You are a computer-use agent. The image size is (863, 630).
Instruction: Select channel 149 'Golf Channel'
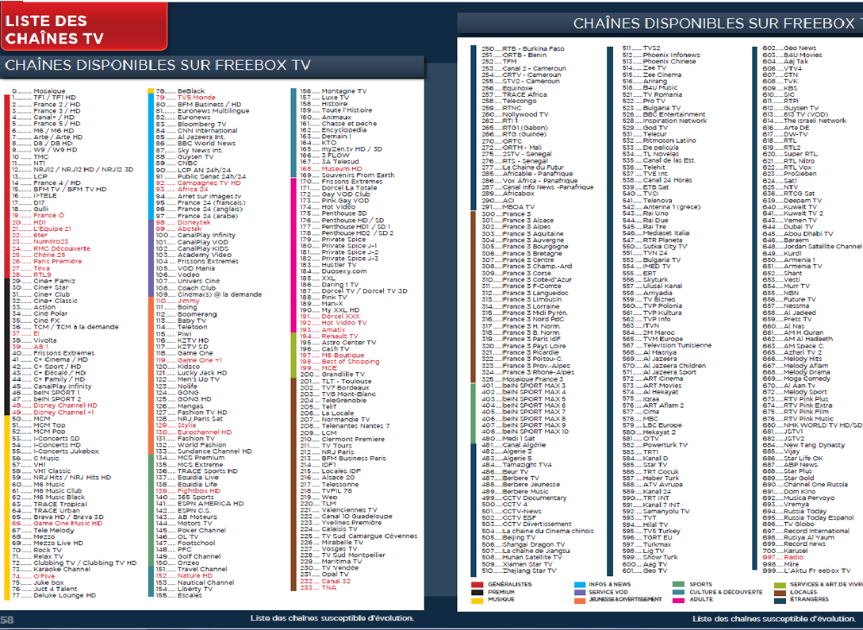pyautogui.click(x=188, y=557)
